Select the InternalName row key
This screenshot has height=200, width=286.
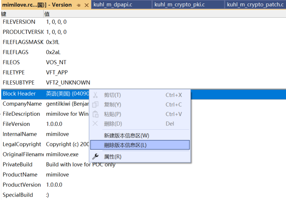coord(20,134)
